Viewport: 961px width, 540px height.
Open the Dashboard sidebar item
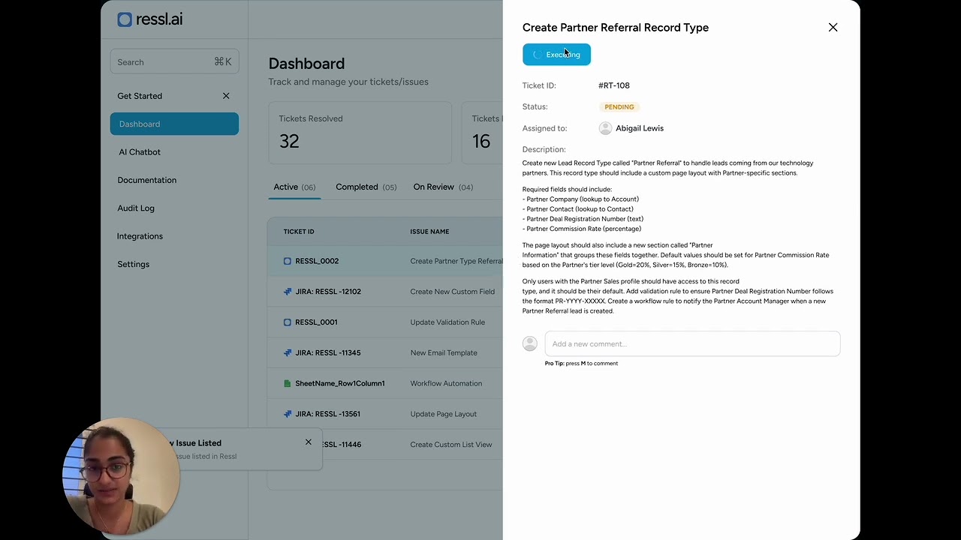point(174,124)
